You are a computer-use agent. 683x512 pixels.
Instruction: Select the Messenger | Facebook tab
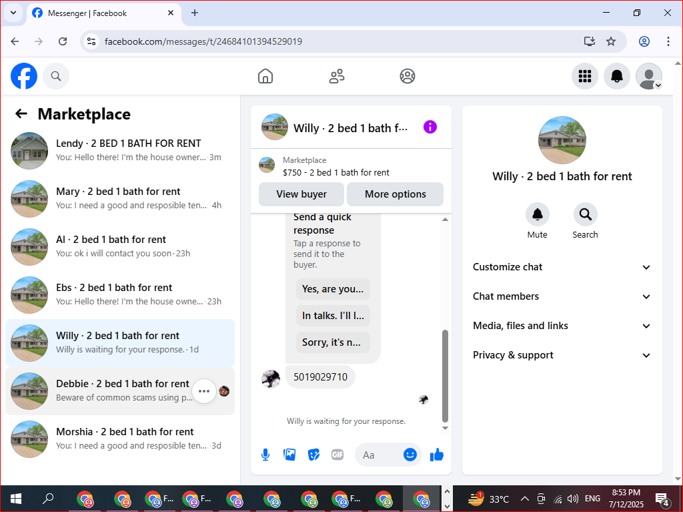103,13
